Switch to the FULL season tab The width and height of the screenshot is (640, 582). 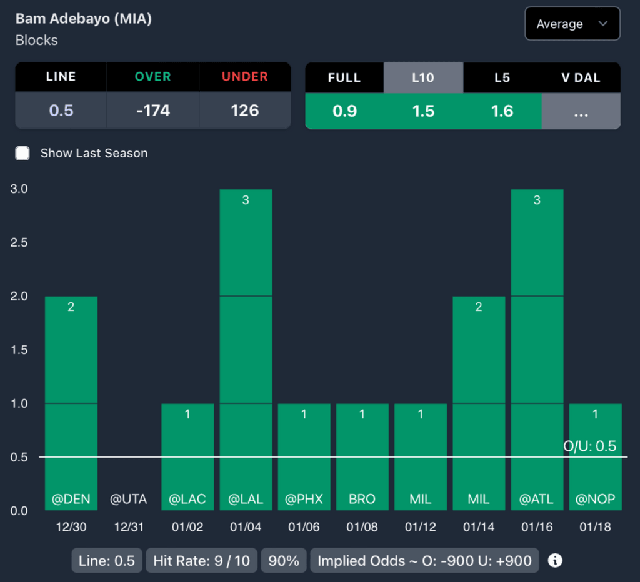[344, 77]
